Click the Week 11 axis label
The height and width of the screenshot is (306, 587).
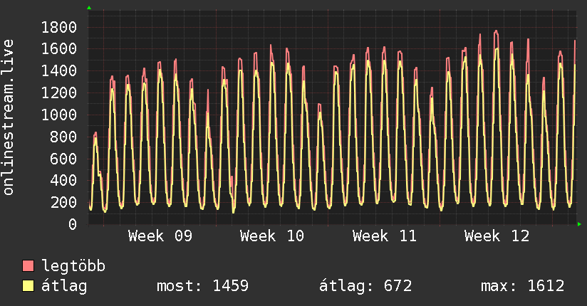[x=385, y=236]
